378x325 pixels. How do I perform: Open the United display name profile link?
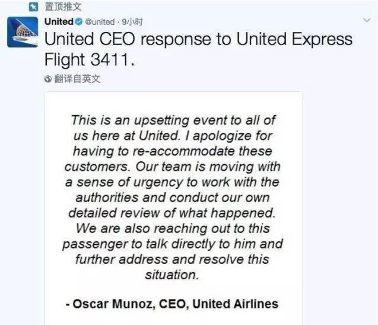[59, 22]
